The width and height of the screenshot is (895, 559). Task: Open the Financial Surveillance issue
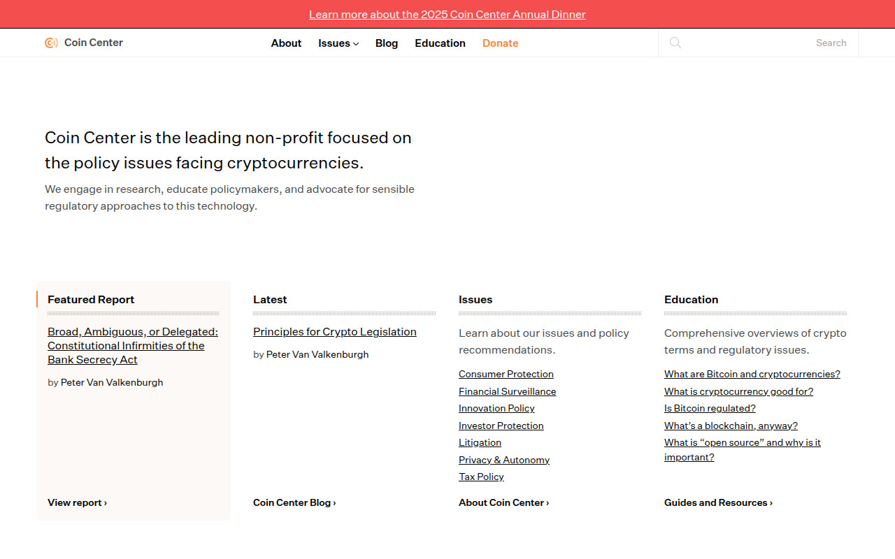coord(508,391)
